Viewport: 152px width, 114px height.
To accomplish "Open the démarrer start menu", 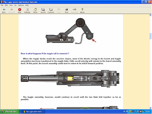I will click(10, 111).
